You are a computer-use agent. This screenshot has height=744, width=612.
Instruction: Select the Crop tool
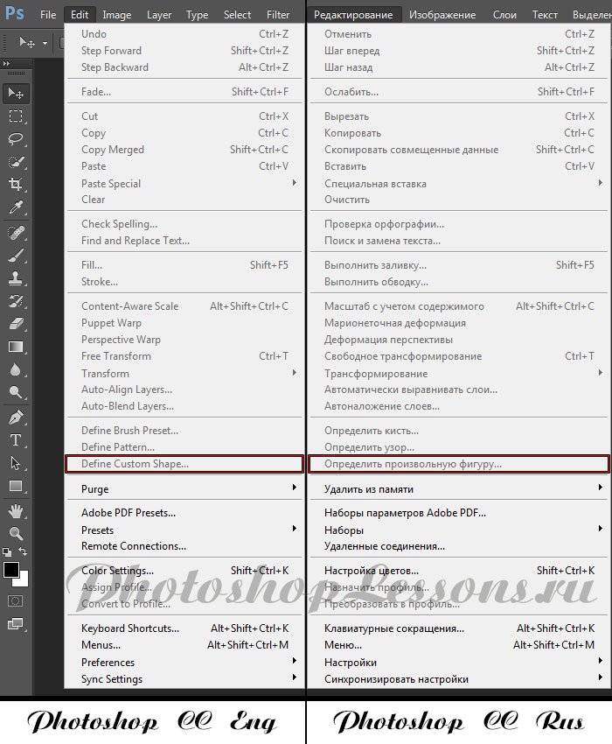(16, 184)
